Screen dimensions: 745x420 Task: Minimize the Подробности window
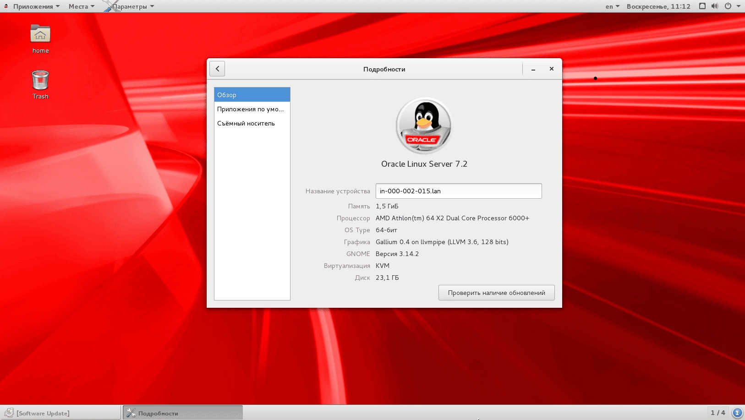[533, 69]
